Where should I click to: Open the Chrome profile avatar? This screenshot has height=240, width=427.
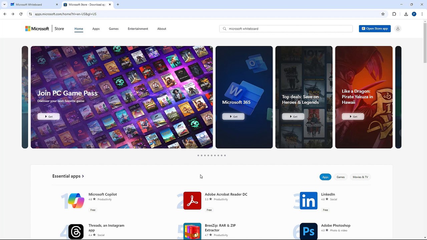[x=414, y=14]
